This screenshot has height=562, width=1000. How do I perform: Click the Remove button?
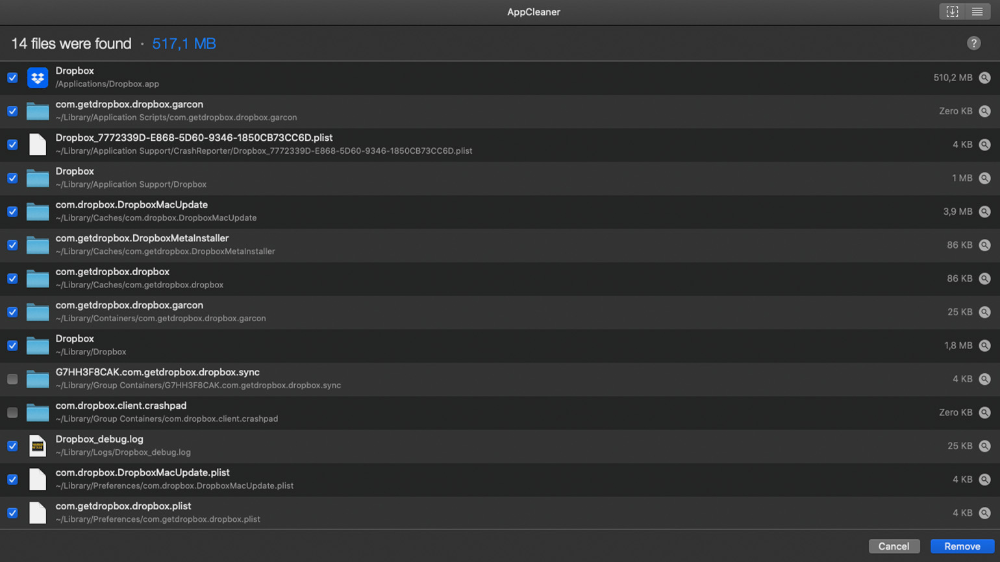pyautogui.click(x=962, y=546)
